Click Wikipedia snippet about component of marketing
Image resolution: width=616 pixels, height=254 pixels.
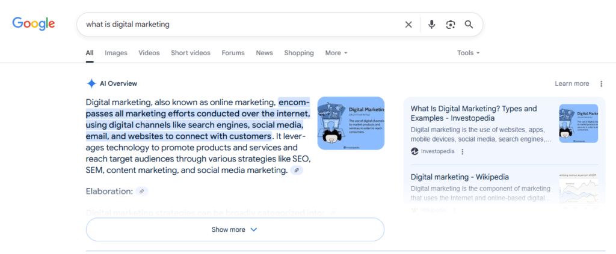click(481, 193)
